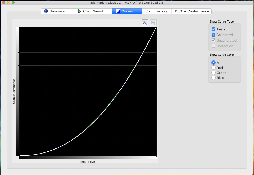Image resolution: width=254 pixels, height=175 pixels.
Task: Go to the Color Tracking tab
Action: click(157, 11)
